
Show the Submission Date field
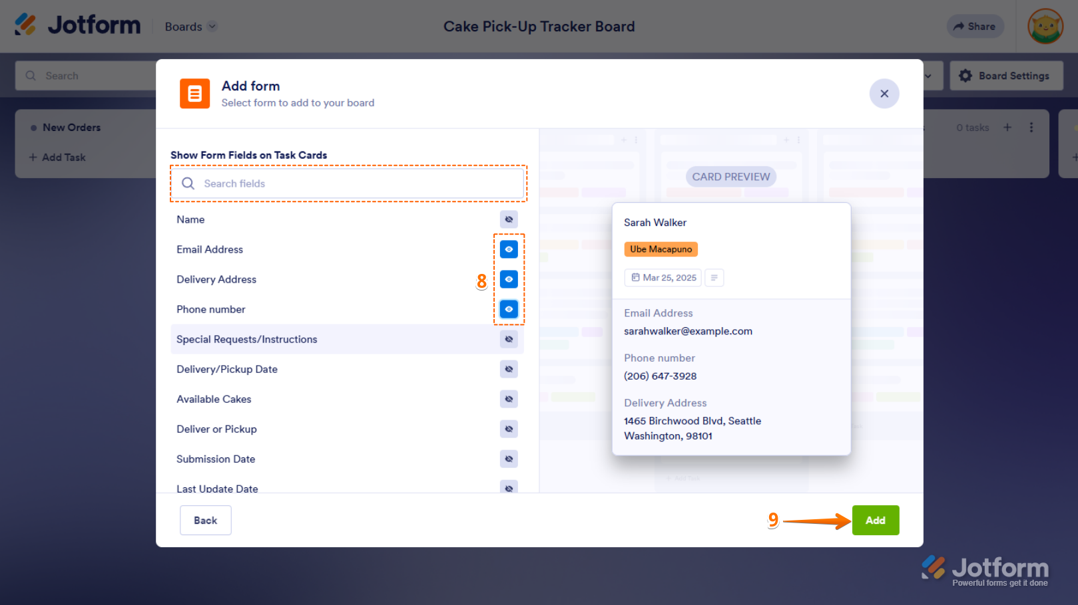click(x=509, y=459)
